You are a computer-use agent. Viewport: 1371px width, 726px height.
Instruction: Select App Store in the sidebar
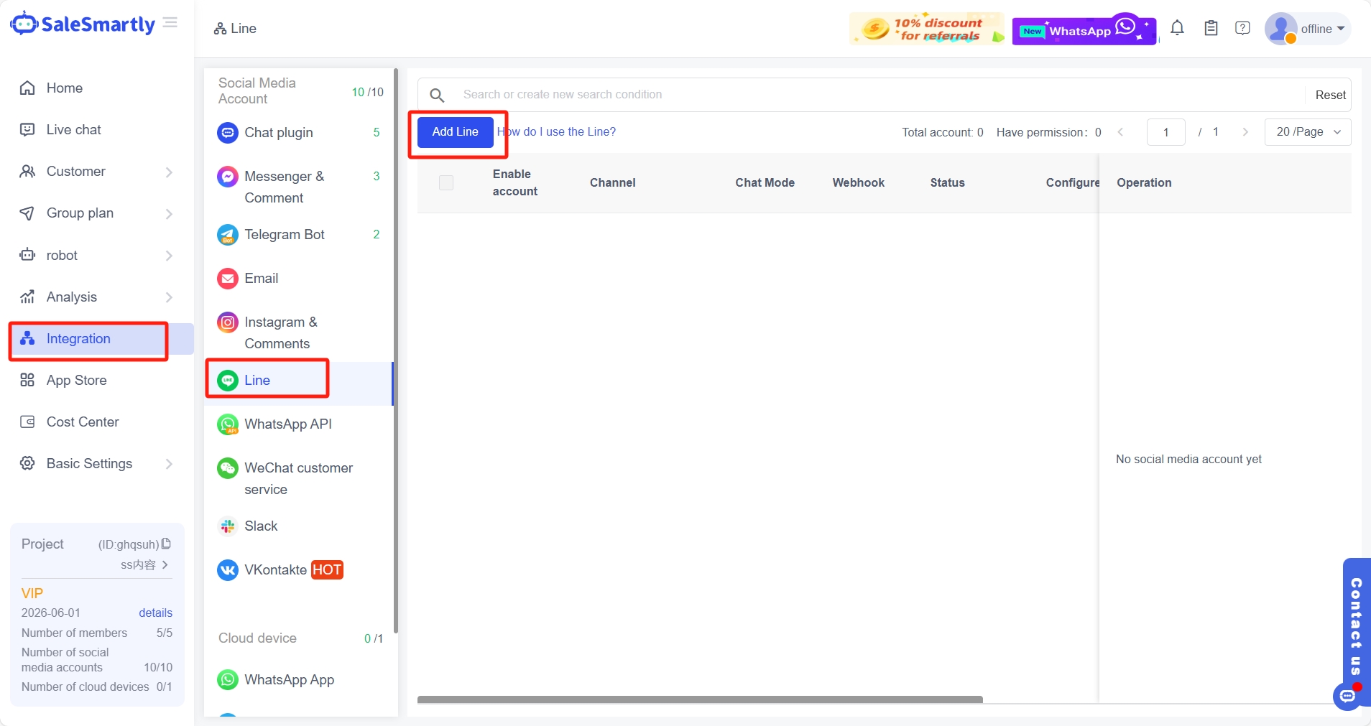(x=75, y=380)
